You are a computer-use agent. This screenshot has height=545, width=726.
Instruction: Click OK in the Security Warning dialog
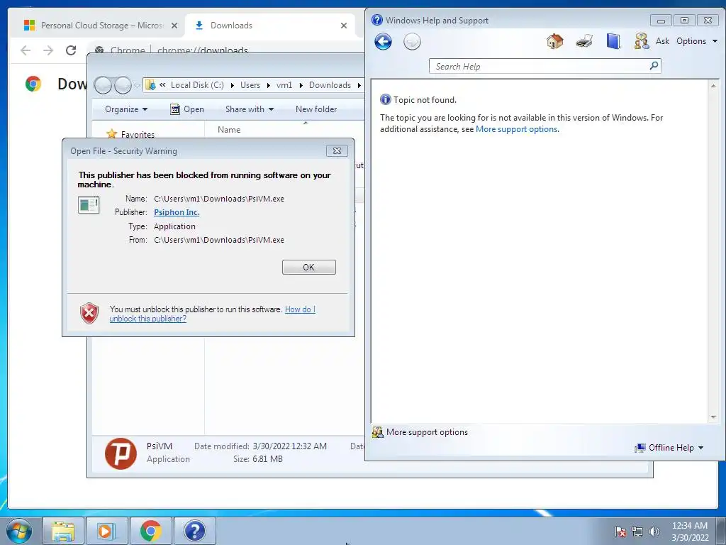[x=309, y=268]
